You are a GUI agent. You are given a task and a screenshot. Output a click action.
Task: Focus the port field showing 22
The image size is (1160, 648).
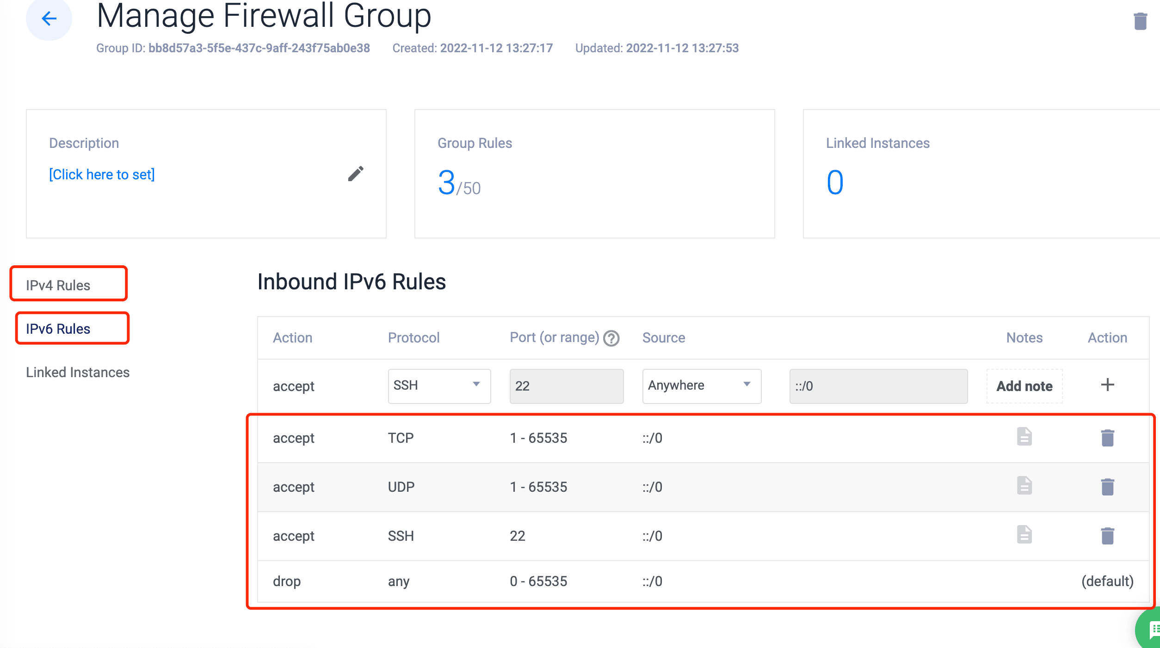coord(567,386)
